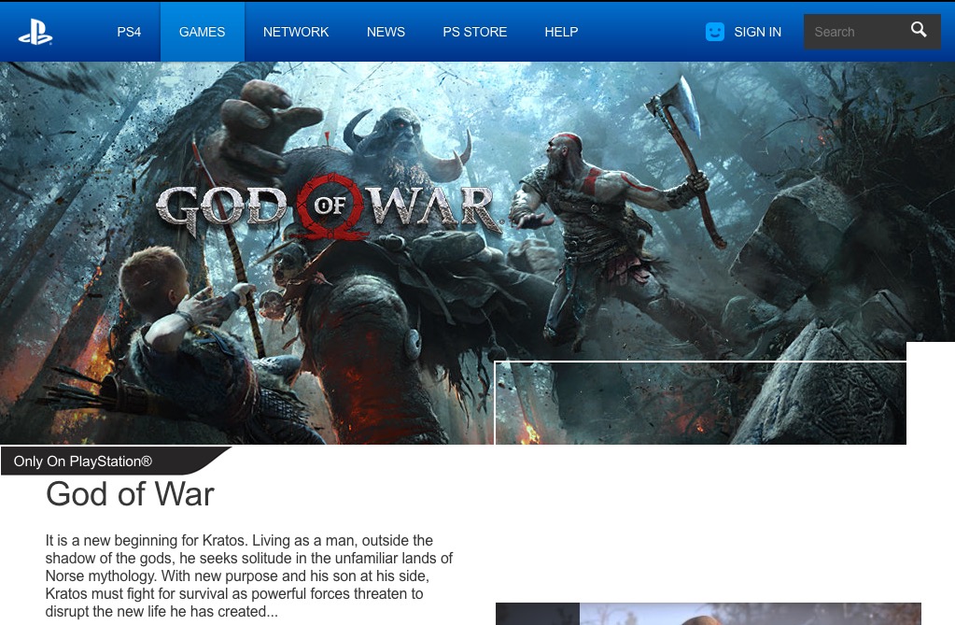Open the Network menu
The height and width of the screenshot is (625, 955).
point(296,32)
